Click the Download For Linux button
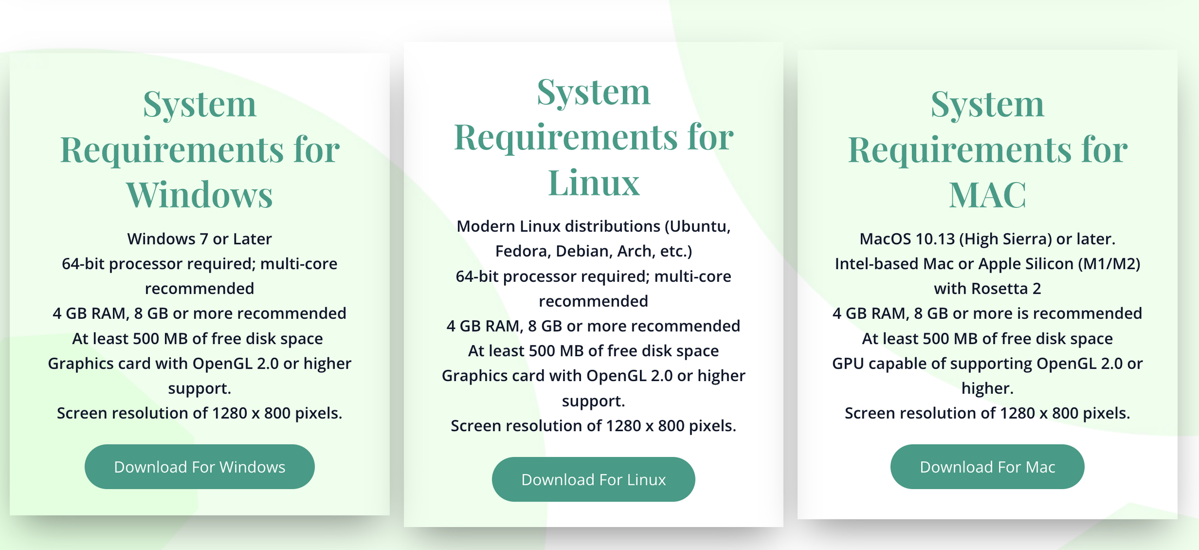Image resolution: width=1199 pixels, height=550 pixels. click(593, 480)
